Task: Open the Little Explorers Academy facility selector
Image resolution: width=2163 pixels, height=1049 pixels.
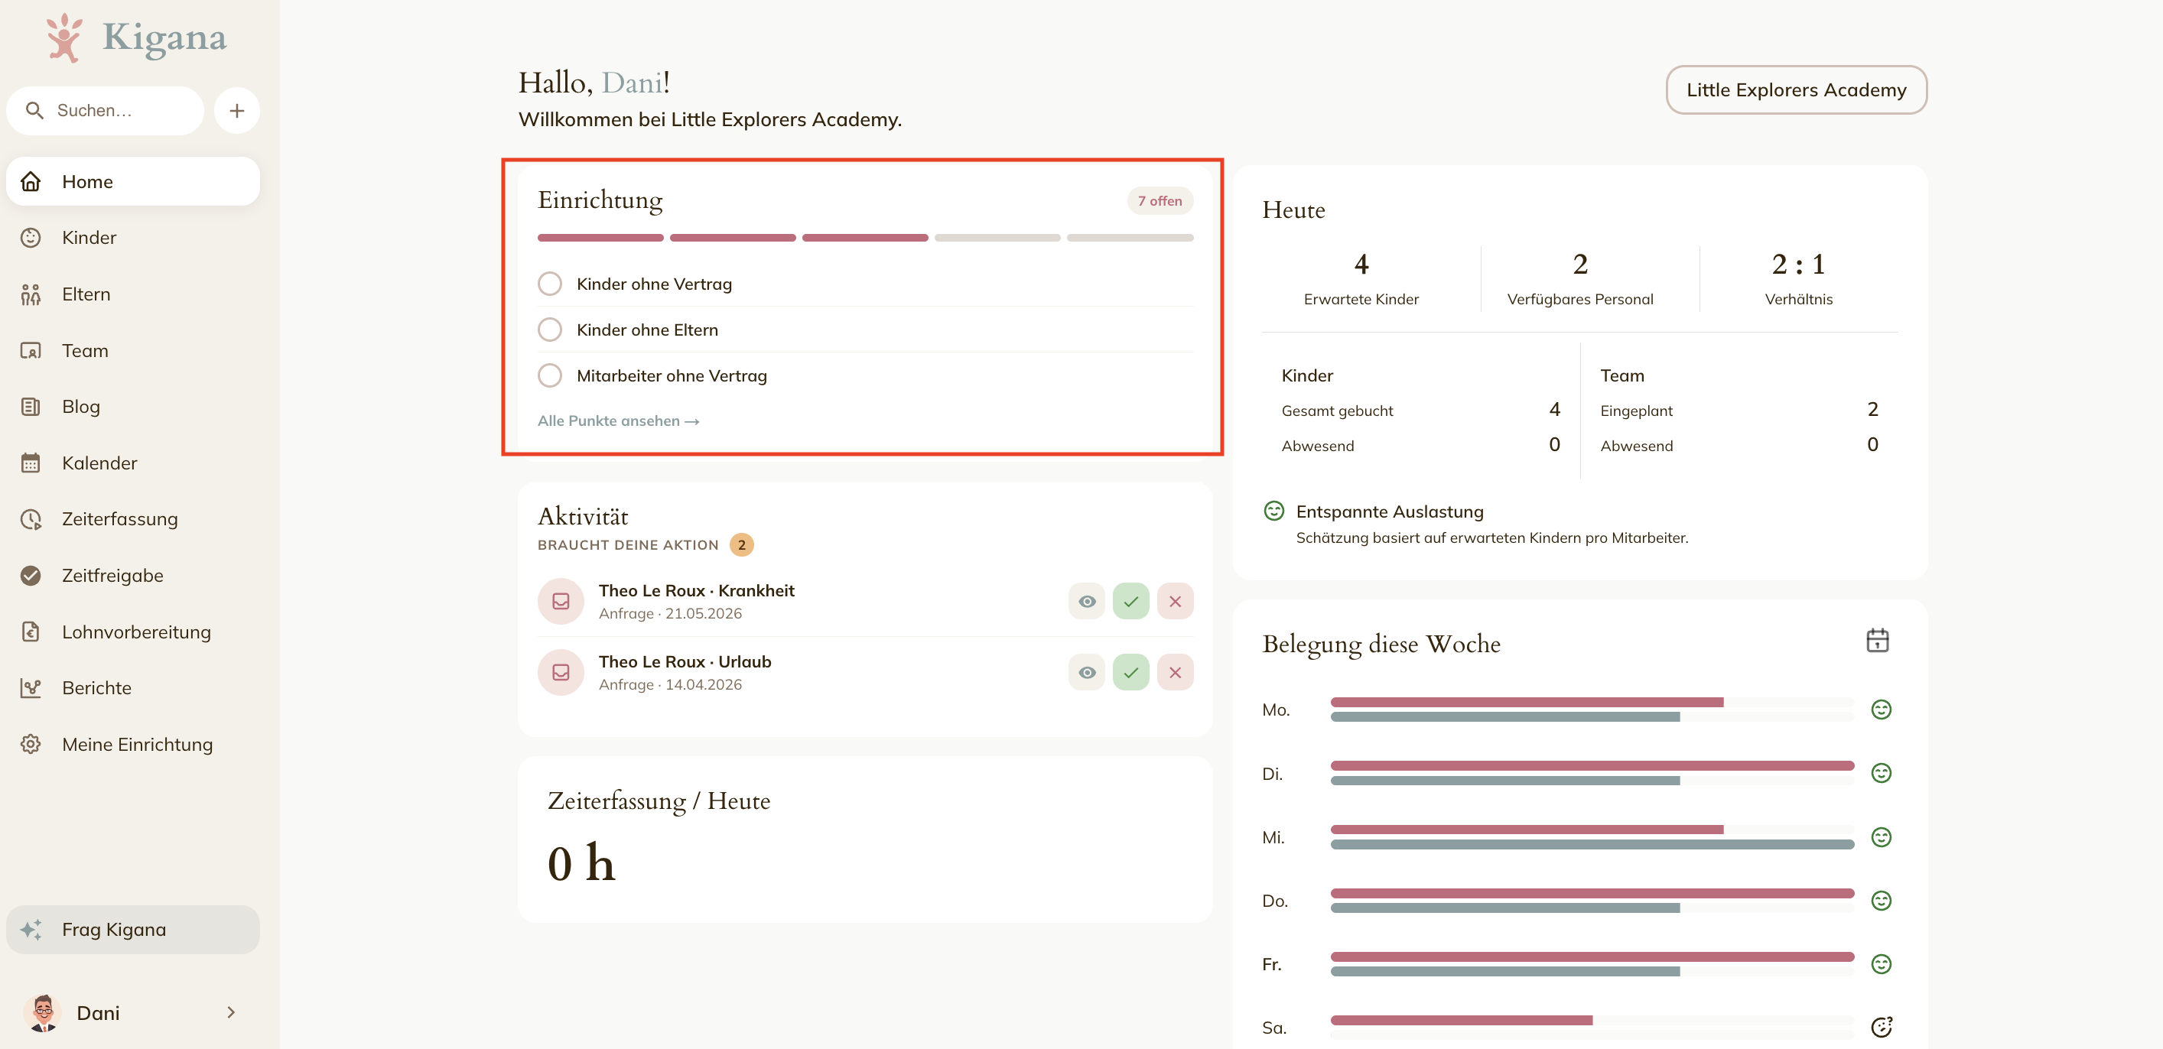Action: coord(1796,89)
